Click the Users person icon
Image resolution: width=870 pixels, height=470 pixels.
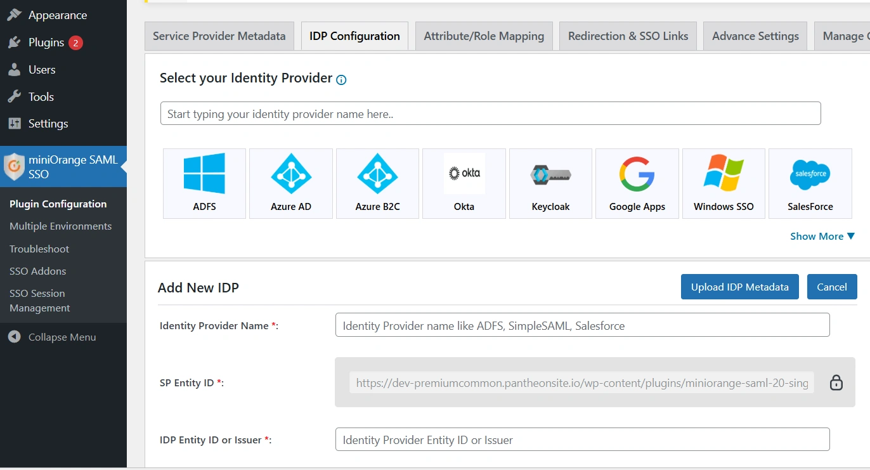click(x=14, y=70)
